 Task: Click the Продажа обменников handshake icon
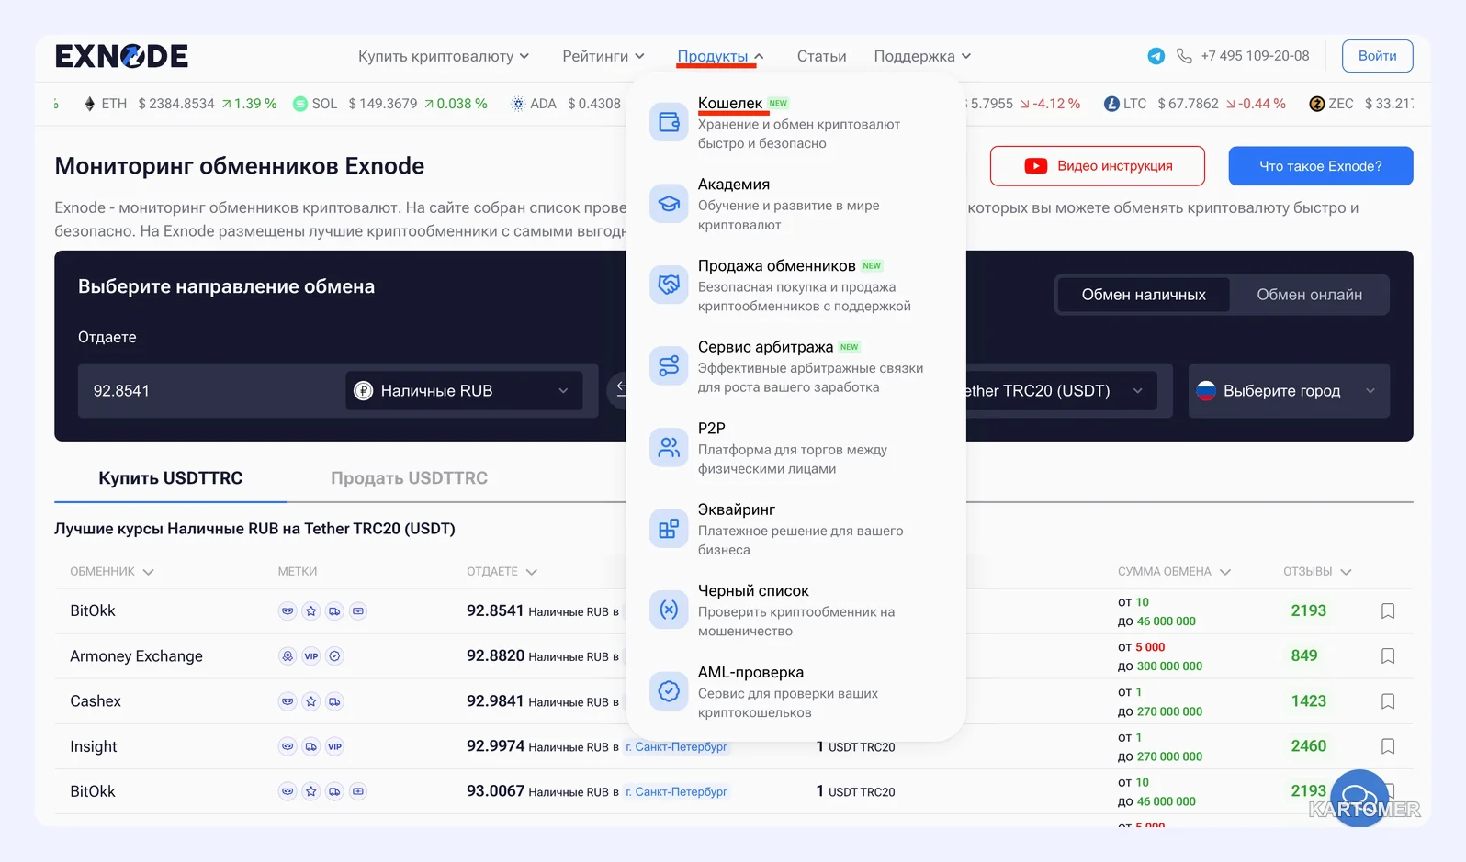tap(669, 285)
